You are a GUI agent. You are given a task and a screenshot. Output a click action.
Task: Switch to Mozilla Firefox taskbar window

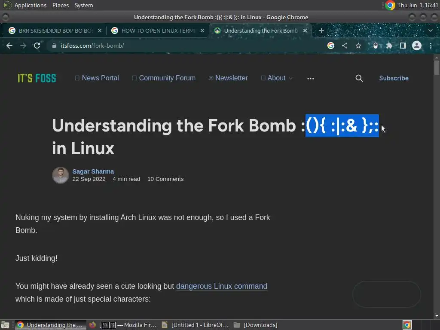click(x=122, y=325)
